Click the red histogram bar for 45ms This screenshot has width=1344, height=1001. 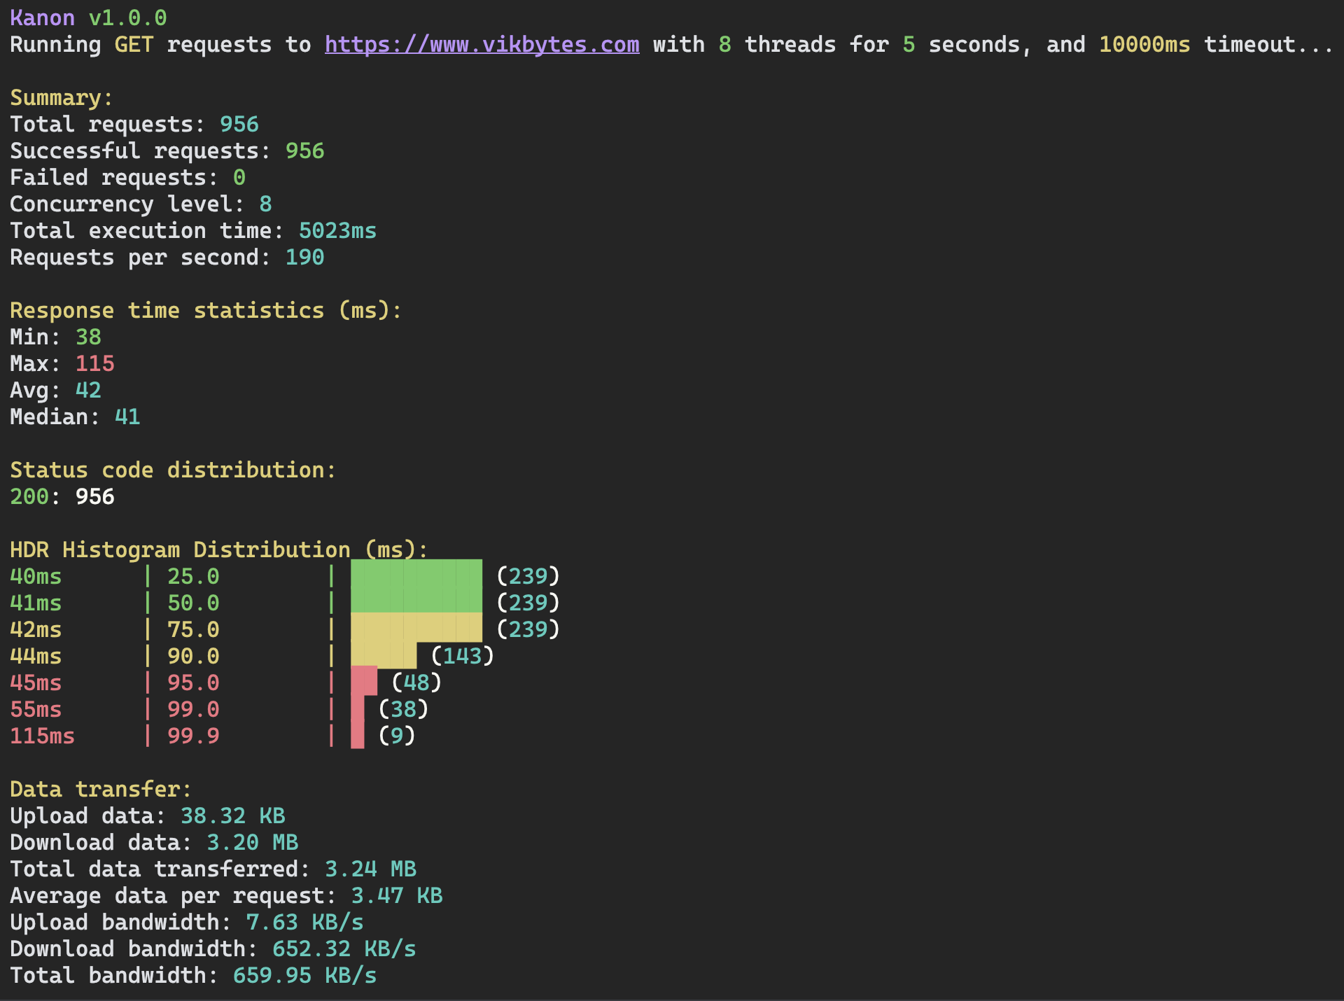point(364,680)
